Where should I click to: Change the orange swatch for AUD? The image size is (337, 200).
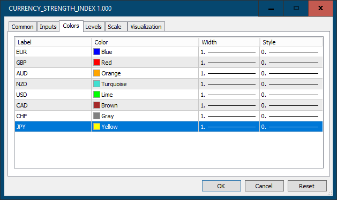point(97,73)
